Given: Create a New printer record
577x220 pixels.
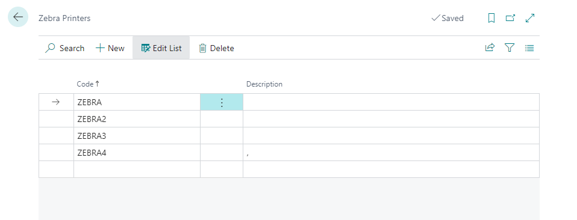Looking at the screenshot, I should [x=110, y=48].
